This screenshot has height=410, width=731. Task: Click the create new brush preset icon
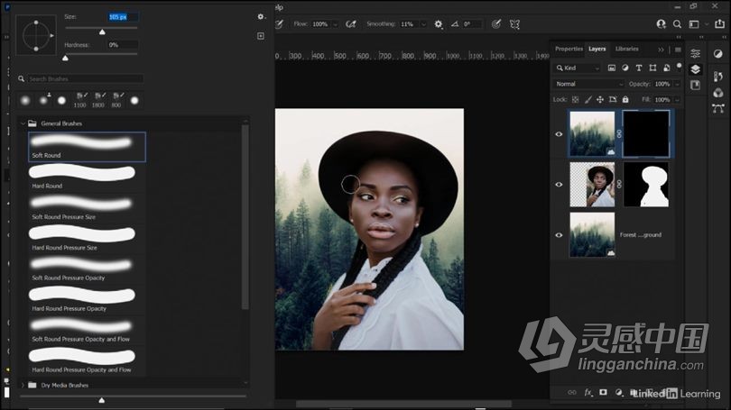[261, 36]
